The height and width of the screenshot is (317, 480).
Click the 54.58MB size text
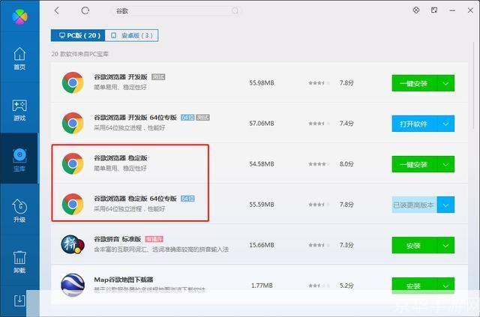pos(262,164)
